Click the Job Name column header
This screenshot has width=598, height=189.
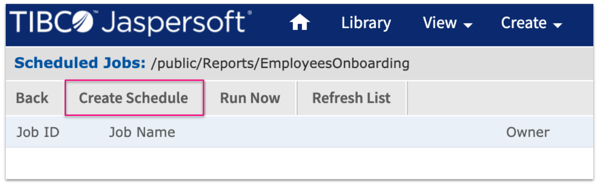tap(142, 132)
